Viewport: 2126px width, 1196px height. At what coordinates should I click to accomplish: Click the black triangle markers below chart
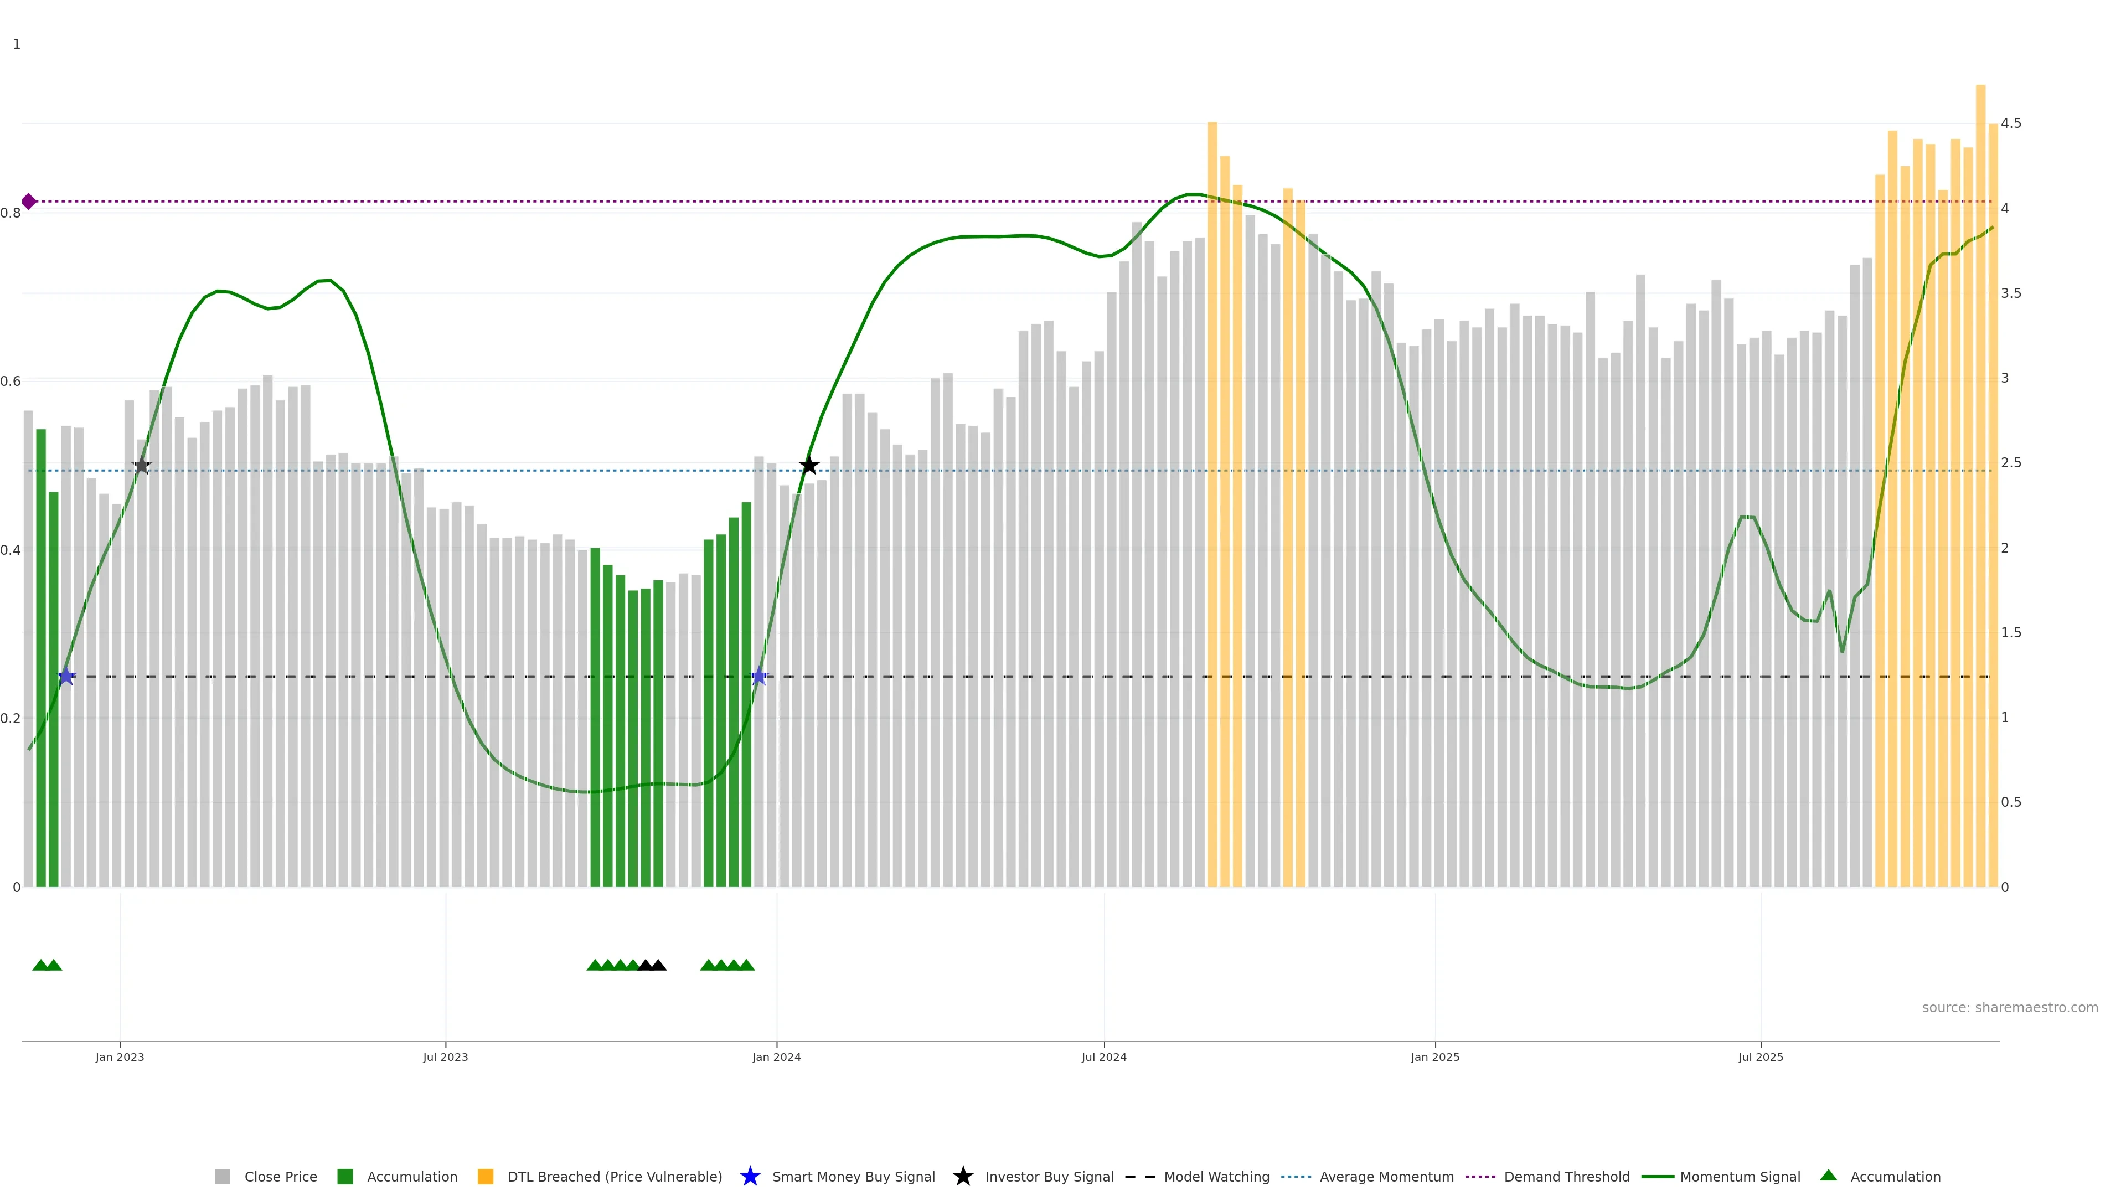coord(652,965)
